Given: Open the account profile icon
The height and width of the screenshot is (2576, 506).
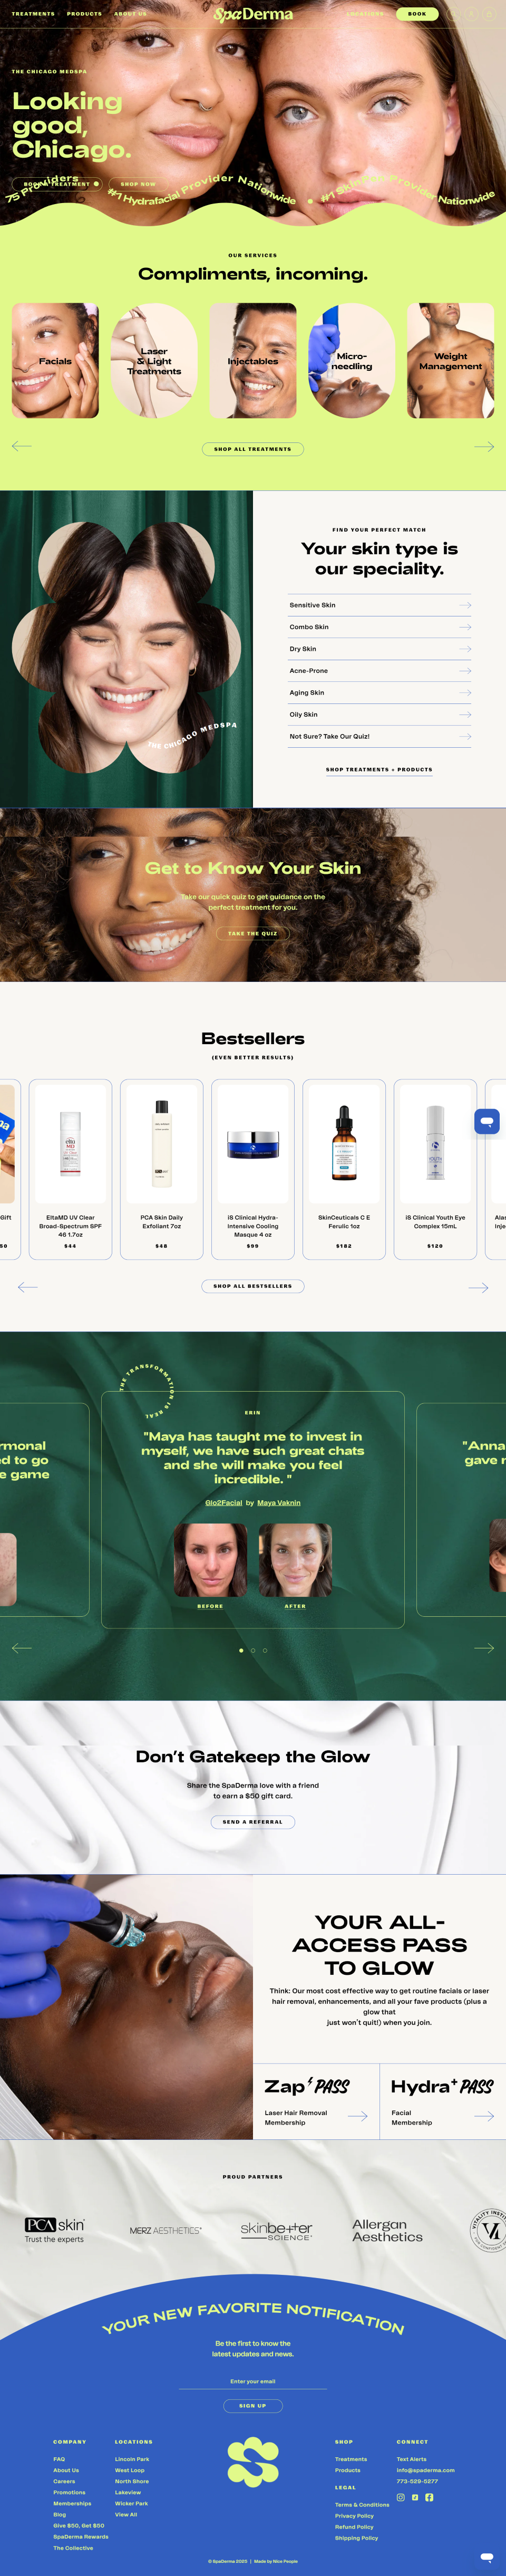Looking at the screenshot, I should pyautogui.click(x=471, y=14).
